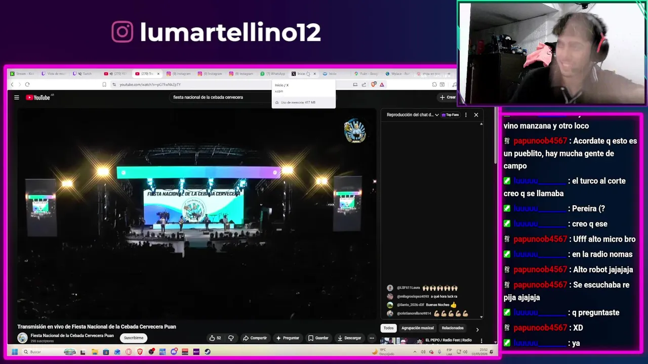Click the youtube.com address bar URL
Image resolution: width=648 pixels, height=364 pixels.
tap(150, 84)
